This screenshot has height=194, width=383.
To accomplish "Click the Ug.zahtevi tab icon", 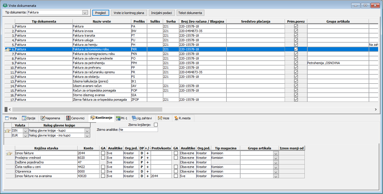I will [x=134, y=118].
